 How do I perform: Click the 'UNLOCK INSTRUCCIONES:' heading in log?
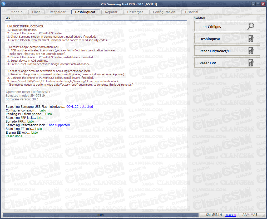[26, 26]
